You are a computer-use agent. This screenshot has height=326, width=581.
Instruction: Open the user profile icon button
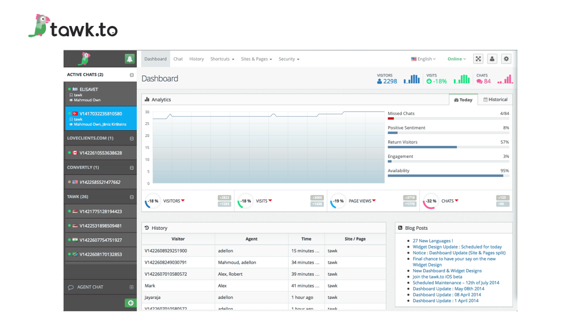pyautogui.click(x=492, y=59)
